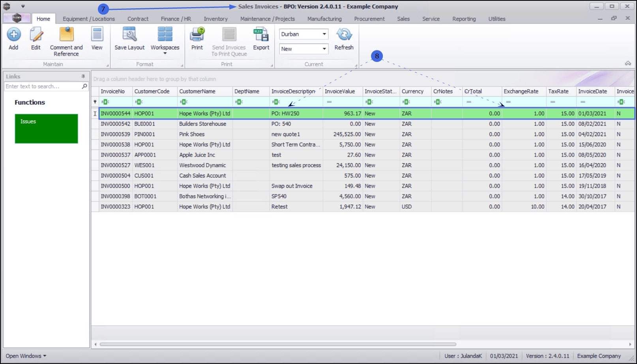Click the Refresh icon
This screenshot has width=637, height=364.
(344, 35)
